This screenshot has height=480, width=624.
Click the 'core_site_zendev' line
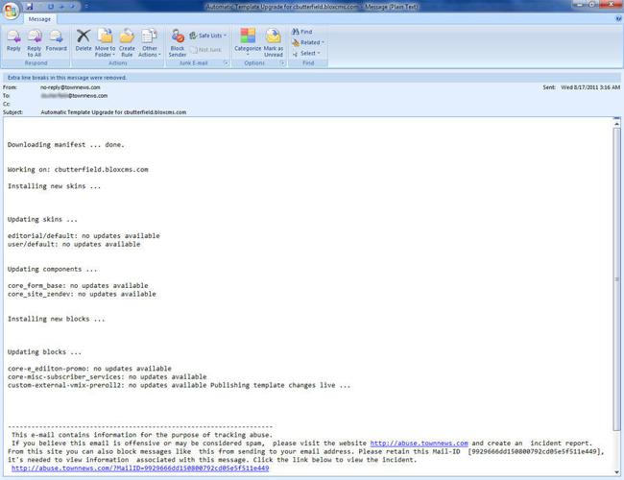[x=82, y=294]
